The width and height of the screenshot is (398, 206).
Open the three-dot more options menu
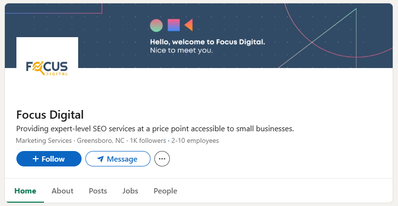(162, 159)
